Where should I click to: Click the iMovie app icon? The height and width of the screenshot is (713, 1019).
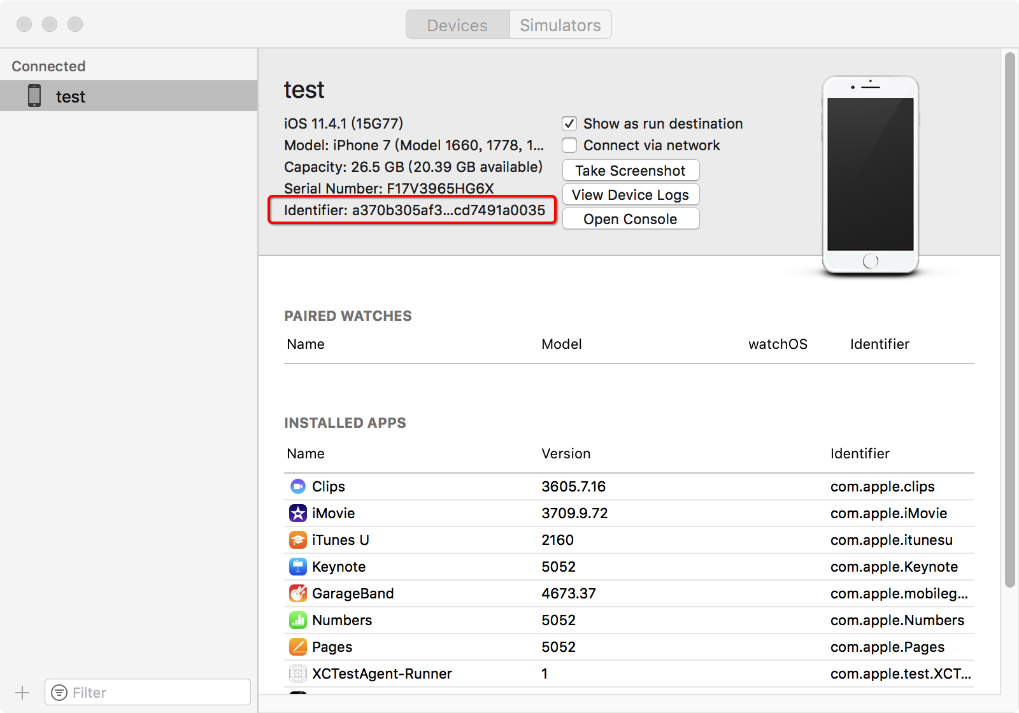pyautogui.click(x=297, y=513)
